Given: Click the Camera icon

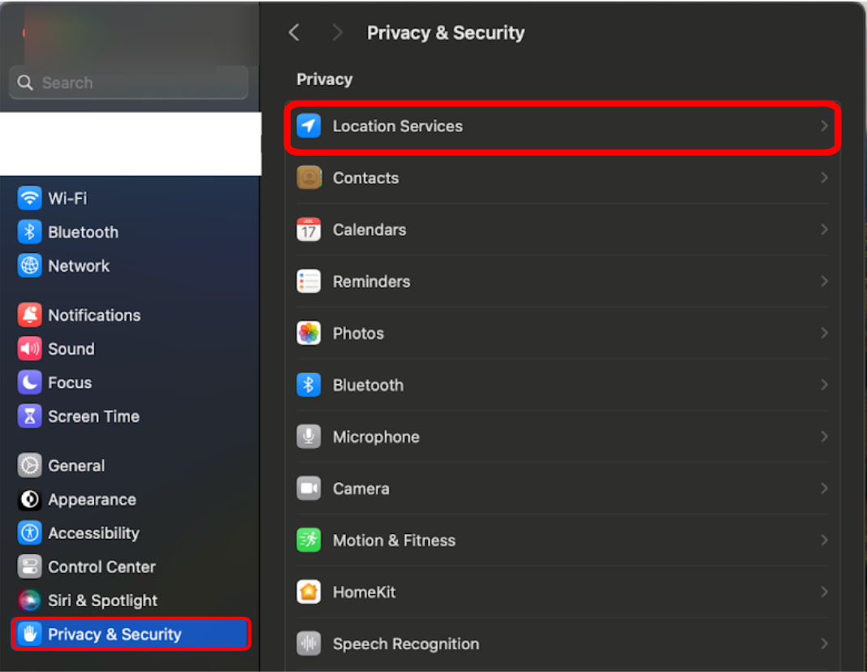Looking at the screenshot, I should click(308, 489).
